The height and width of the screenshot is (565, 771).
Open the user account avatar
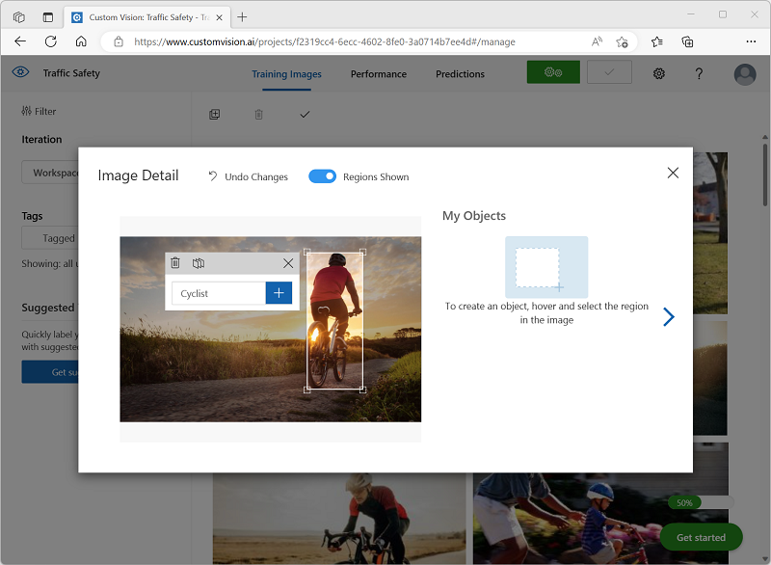[x=745, y=74]
